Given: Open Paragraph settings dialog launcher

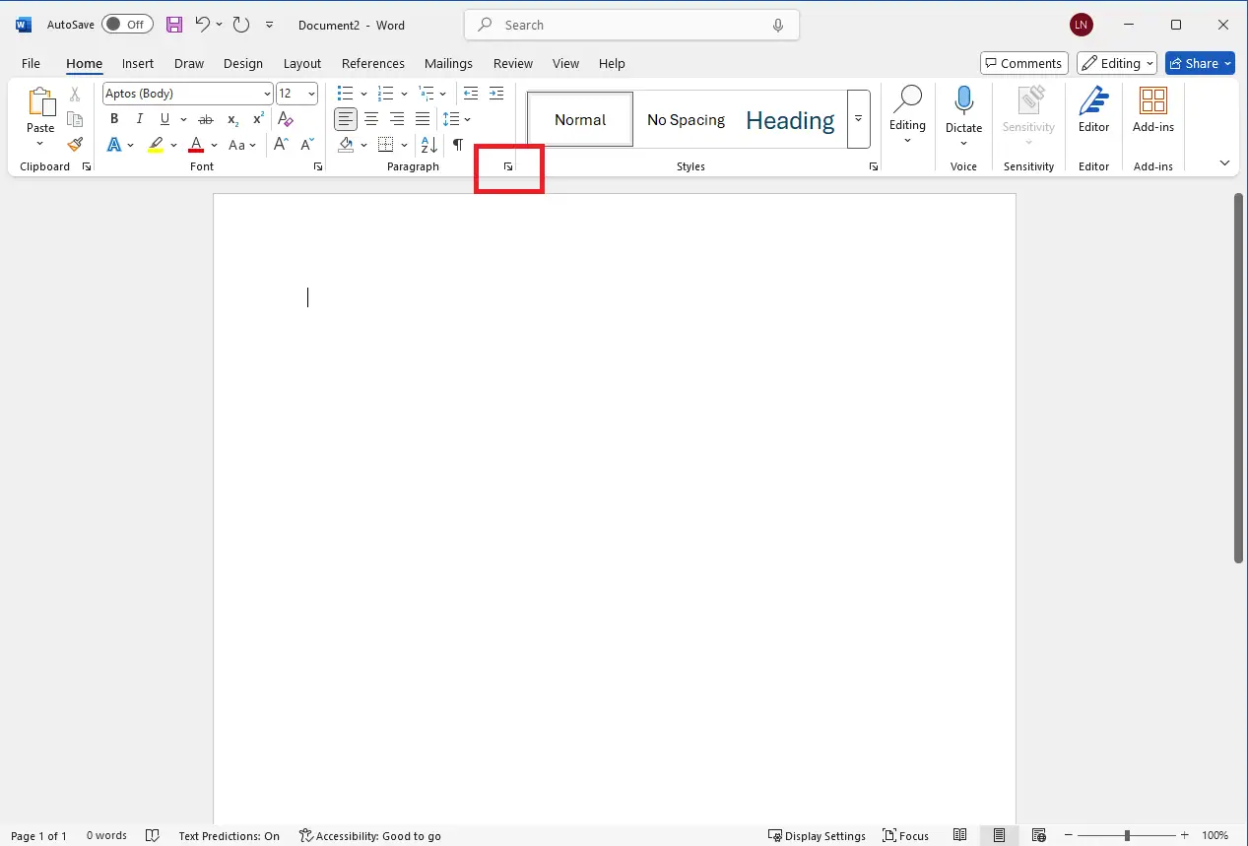Looking at the screenshot, I should [x=508, y=167].
